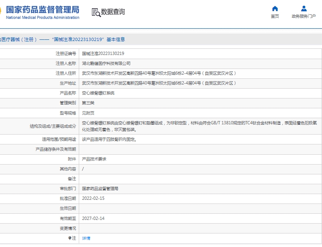Select registrant name 湖北酷健医疗科技有限公司
This screenshot has width=322, height=247.
click(106, 64)
